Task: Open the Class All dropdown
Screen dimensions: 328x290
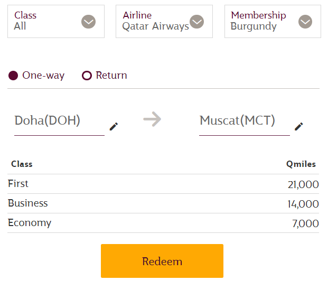Action: coord(56,21)
